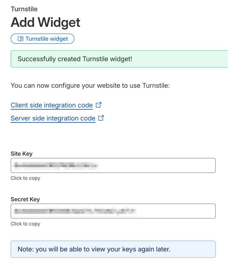Click 'Click to copy' under Secret Key
The height and width of the screenshot is (268, 228).
25,224
